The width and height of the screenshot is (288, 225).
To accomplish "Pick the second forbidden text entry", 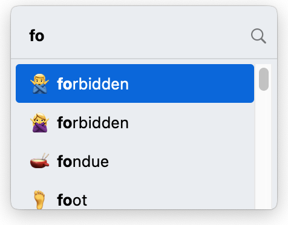I will tap(93, 123).
